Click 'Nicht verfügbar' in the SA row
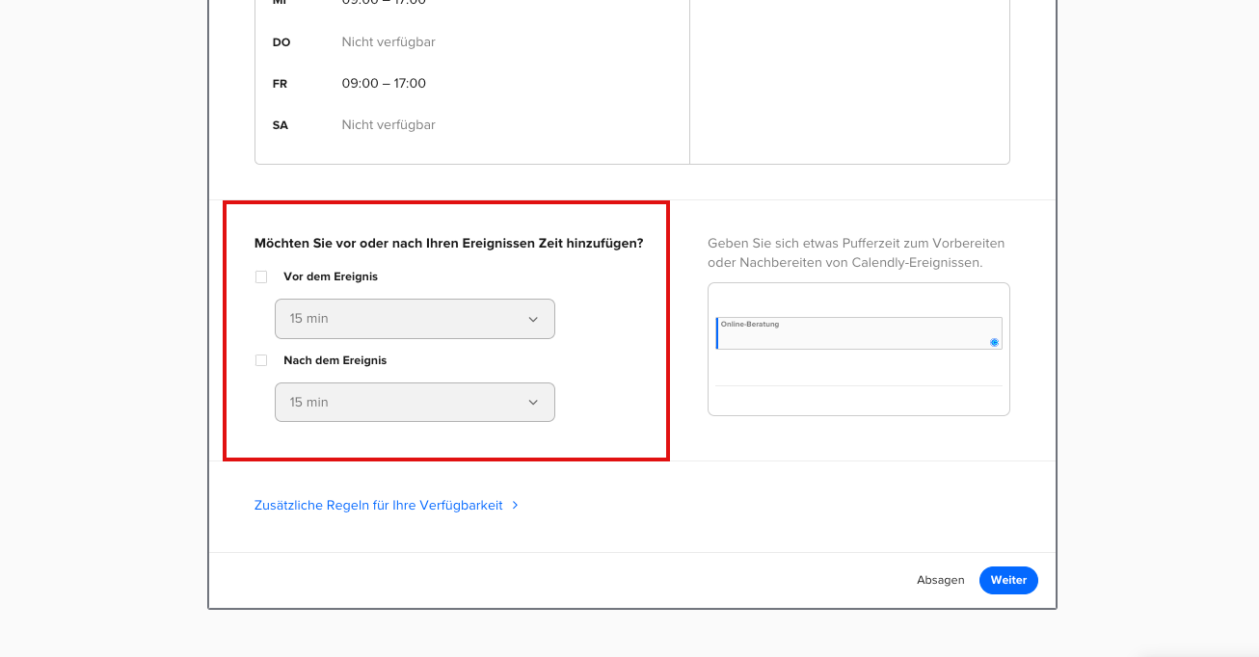Viewport: 1259px width, 657px height. tap(388, 125)
